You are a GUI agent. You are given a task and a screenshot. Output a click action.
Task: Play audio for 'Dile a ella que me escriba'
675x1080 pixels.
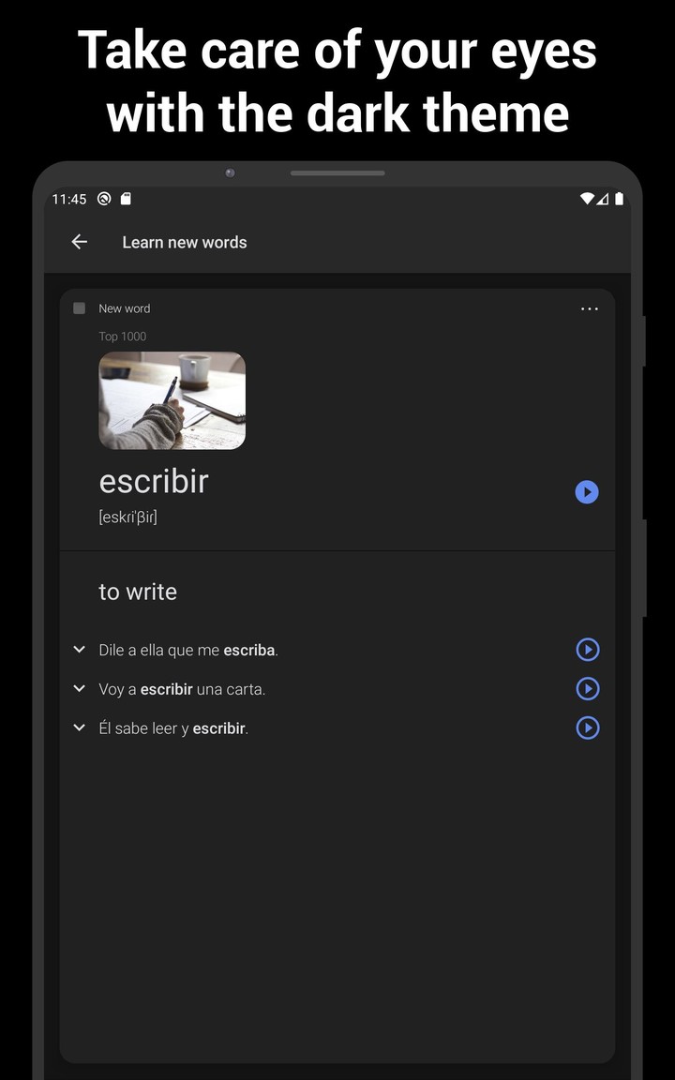pos(588,650)
